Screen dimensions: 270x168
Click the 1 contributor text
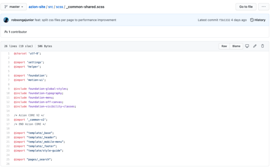18,32
